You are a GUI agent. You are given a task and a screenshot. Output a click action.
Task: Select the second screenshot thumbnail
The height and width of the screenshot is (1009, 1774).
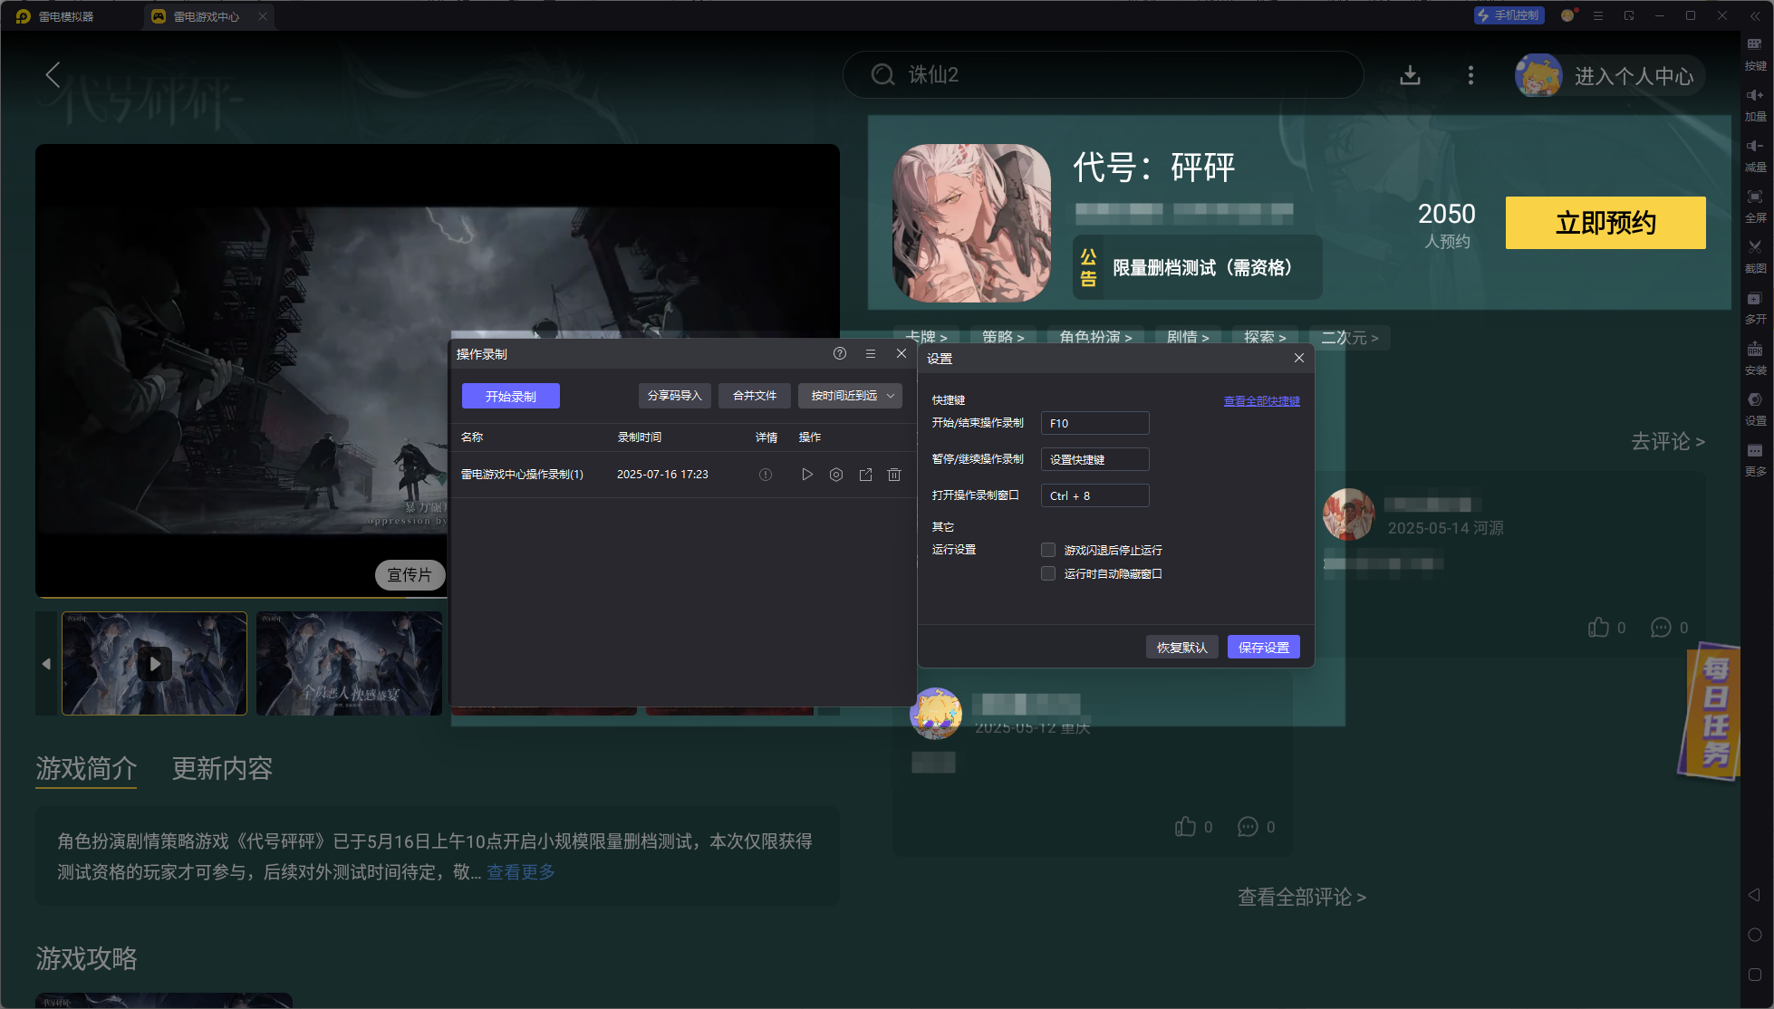[349, 663]
